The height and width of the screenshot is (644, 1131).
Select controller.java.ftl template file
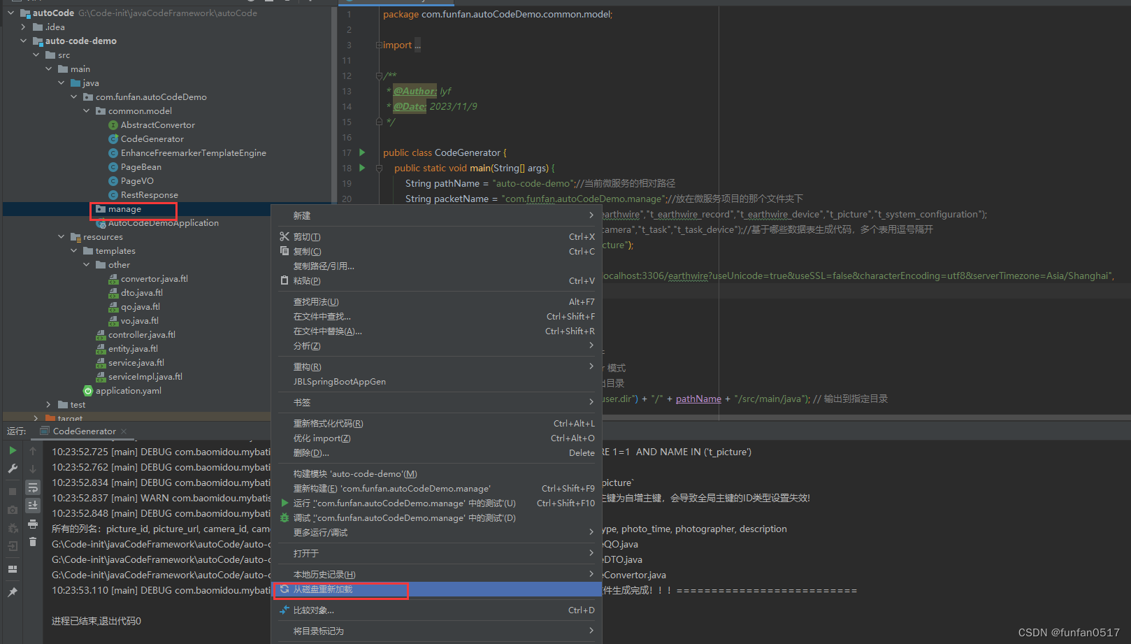coord(141,335)
